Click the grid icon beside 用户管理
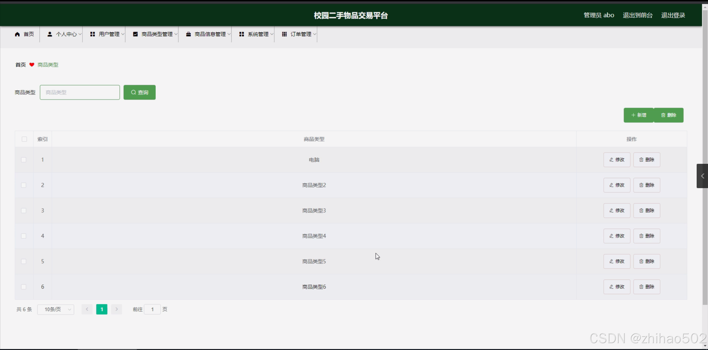Viewport: 708px width, 350px height. 93,34
